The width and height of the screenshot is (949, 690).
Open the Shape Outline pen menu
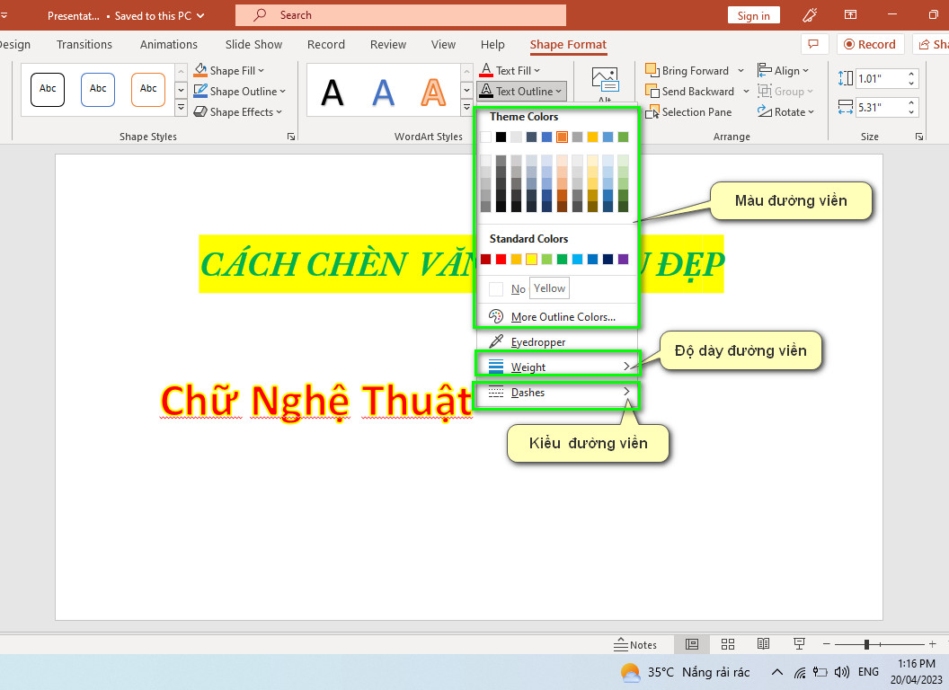[239, 91]
